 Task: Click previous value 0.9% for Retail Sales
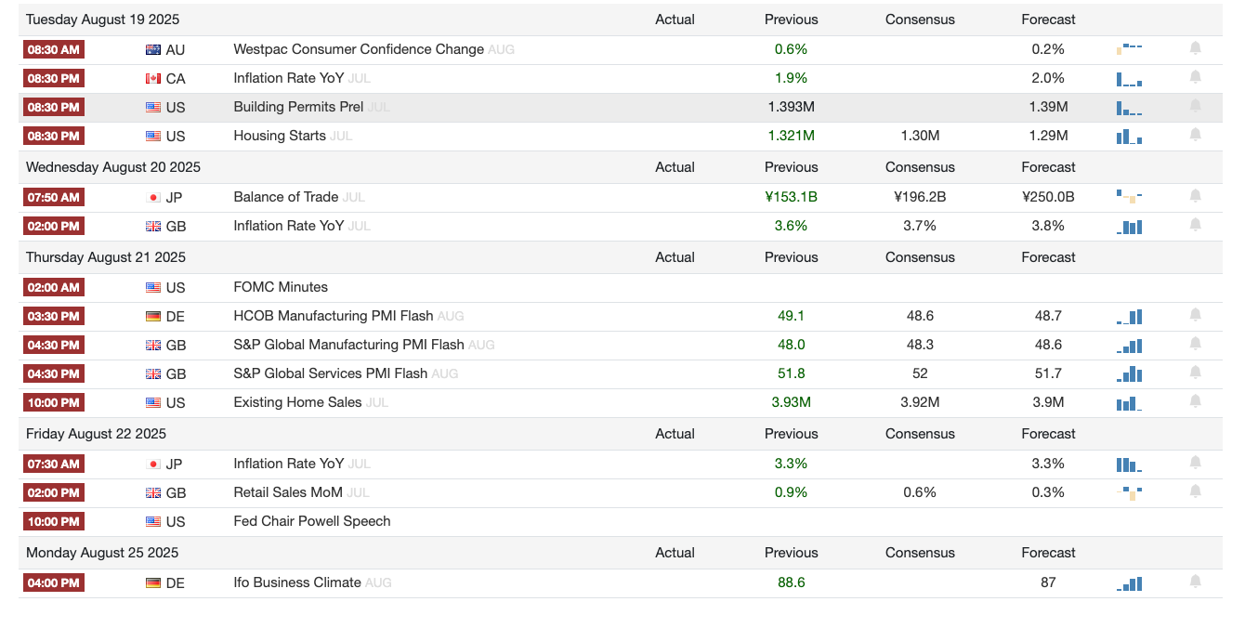(792, 492)
